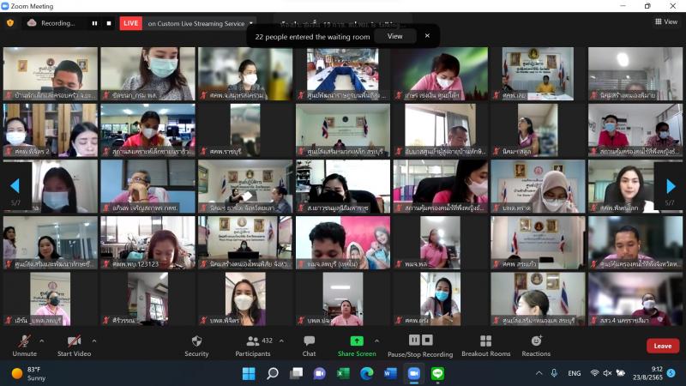This screenshot has height=386, width=686.
Task: Open the Security shield options
Action: [196, 346]
